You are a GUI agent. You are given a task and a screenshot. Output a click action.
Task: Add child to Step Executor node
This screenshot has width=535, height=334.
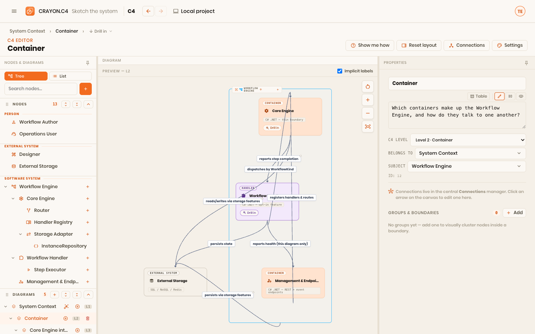[88, 270]
